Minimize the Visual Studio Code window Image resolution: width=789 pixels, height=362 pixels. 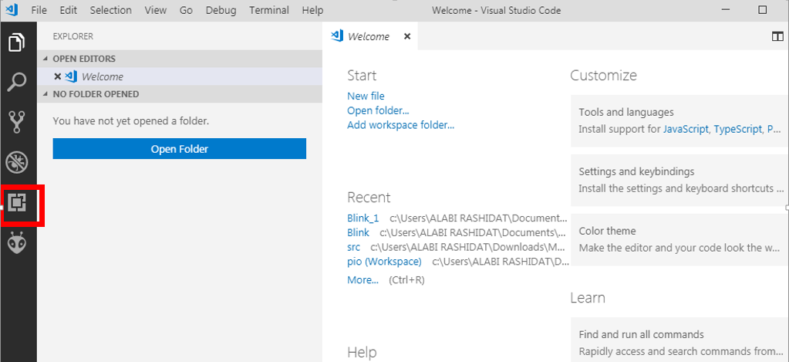coord(726,10)
